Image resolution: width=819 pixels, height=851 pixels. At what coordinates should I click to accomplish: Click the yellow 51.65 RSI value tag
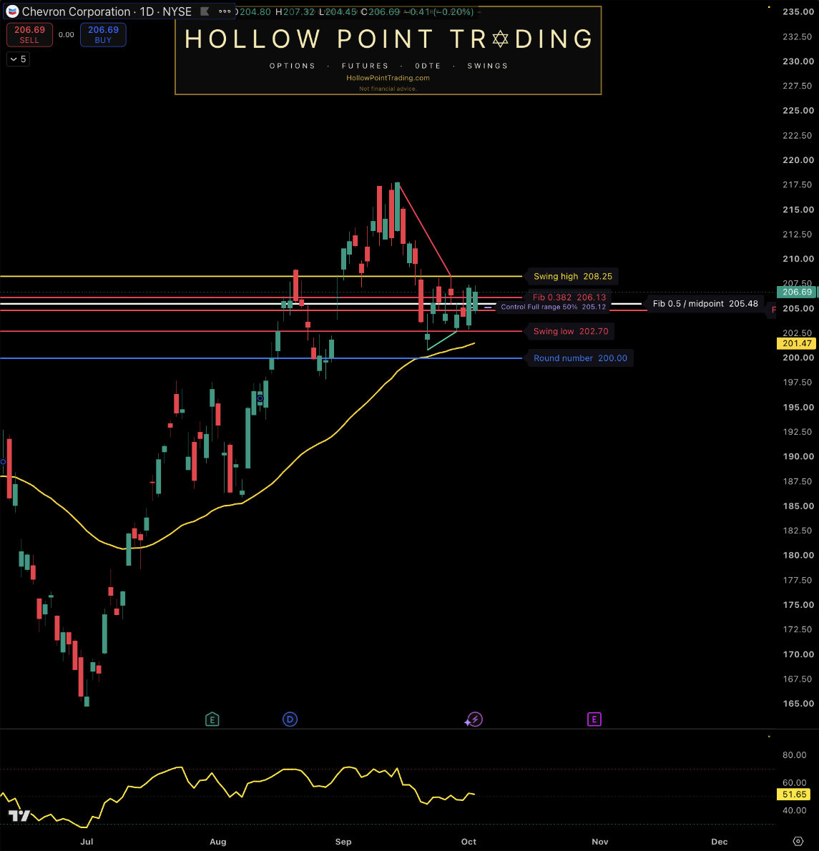tap(795, 795)
